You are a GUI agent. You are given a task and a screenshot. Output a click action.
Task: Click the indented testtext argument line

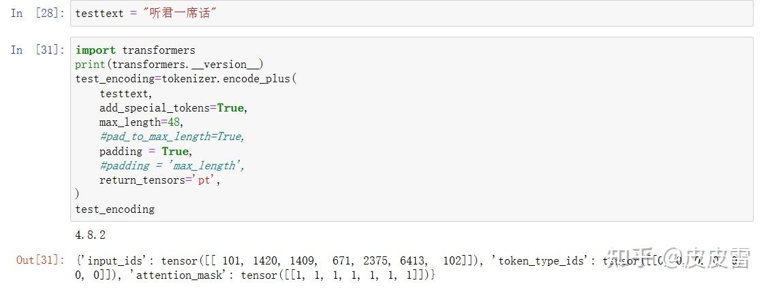(126, 93)
